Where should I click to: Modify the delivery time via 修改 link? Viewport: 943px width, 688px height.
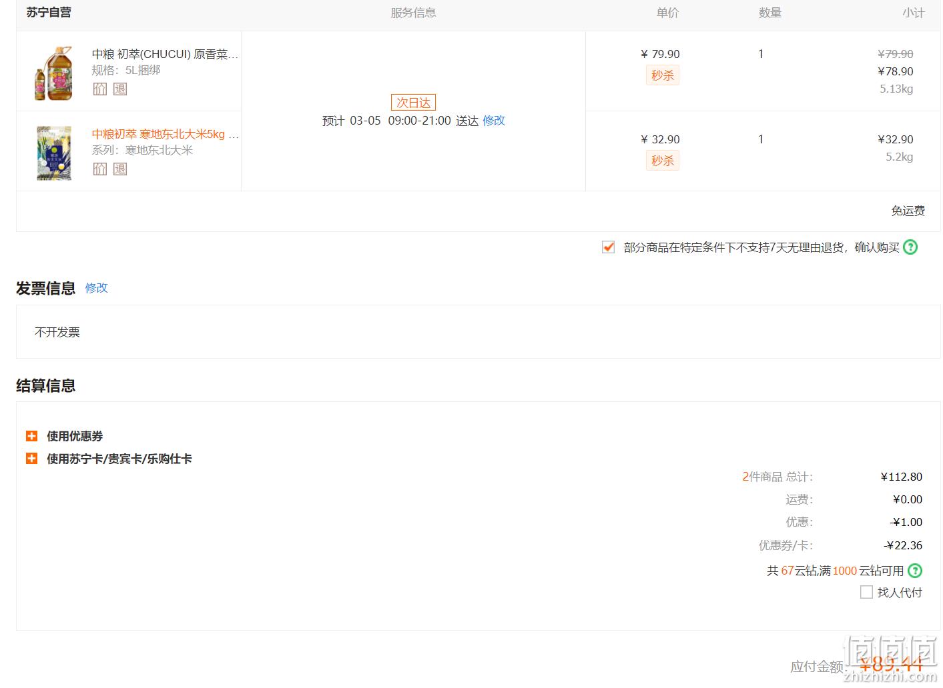(494, 121)
